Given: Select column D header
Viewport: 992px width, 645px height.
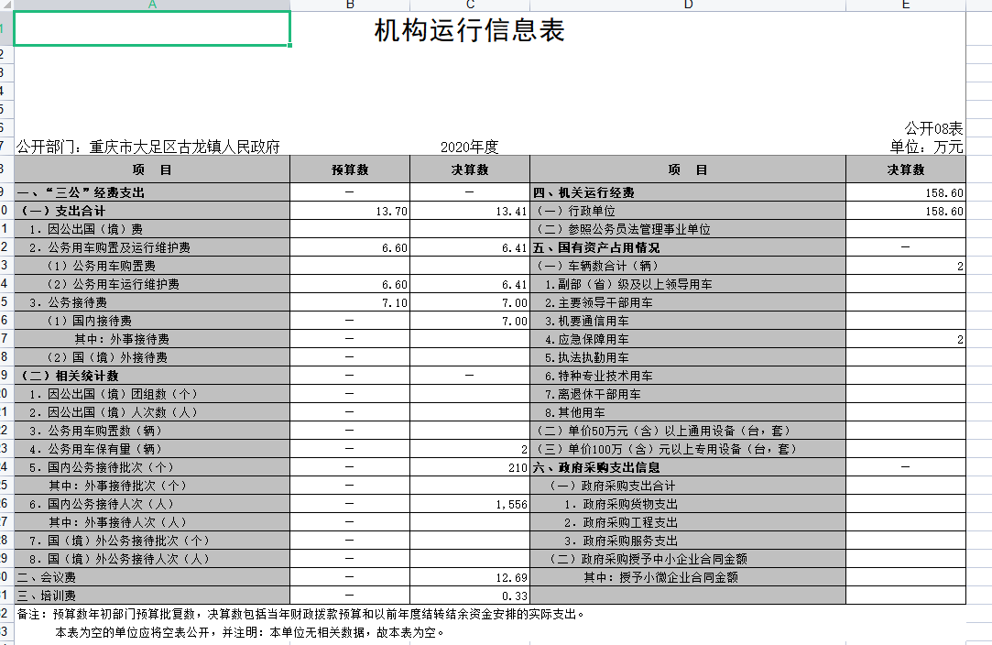Looking at the screenshot, I should (688, 5).
